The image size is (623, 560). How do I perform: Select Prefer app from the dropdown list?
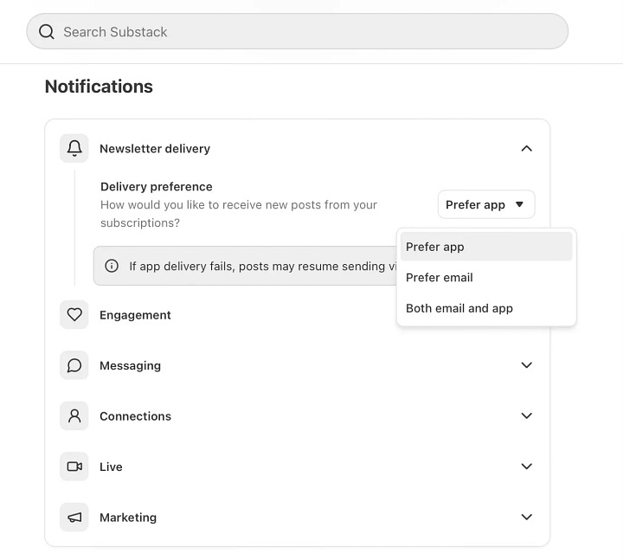pos(486,247)
